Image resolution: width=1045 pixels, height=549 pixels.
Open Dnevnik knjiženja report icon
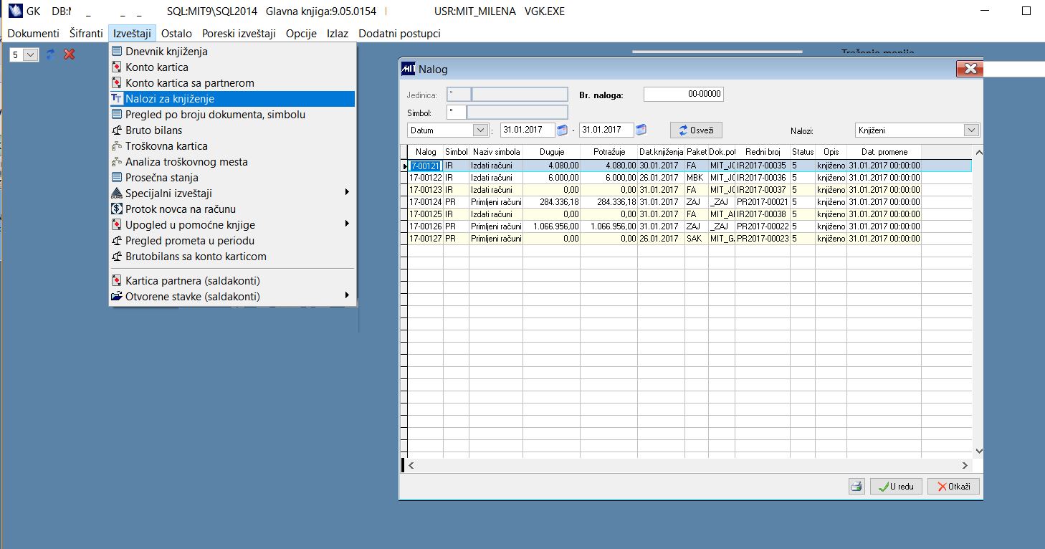click(118, 52)
